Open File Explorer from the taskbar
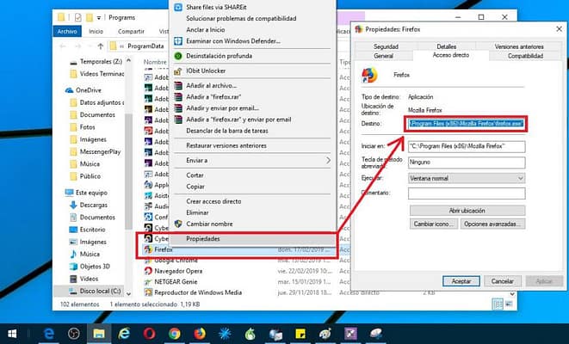 (x=99, y=333)
